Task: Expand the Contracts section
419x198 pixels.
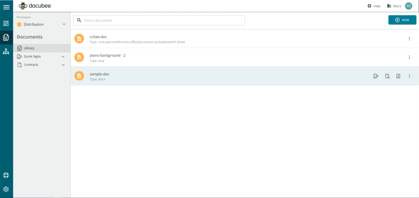Action: [x=63, y=65]
